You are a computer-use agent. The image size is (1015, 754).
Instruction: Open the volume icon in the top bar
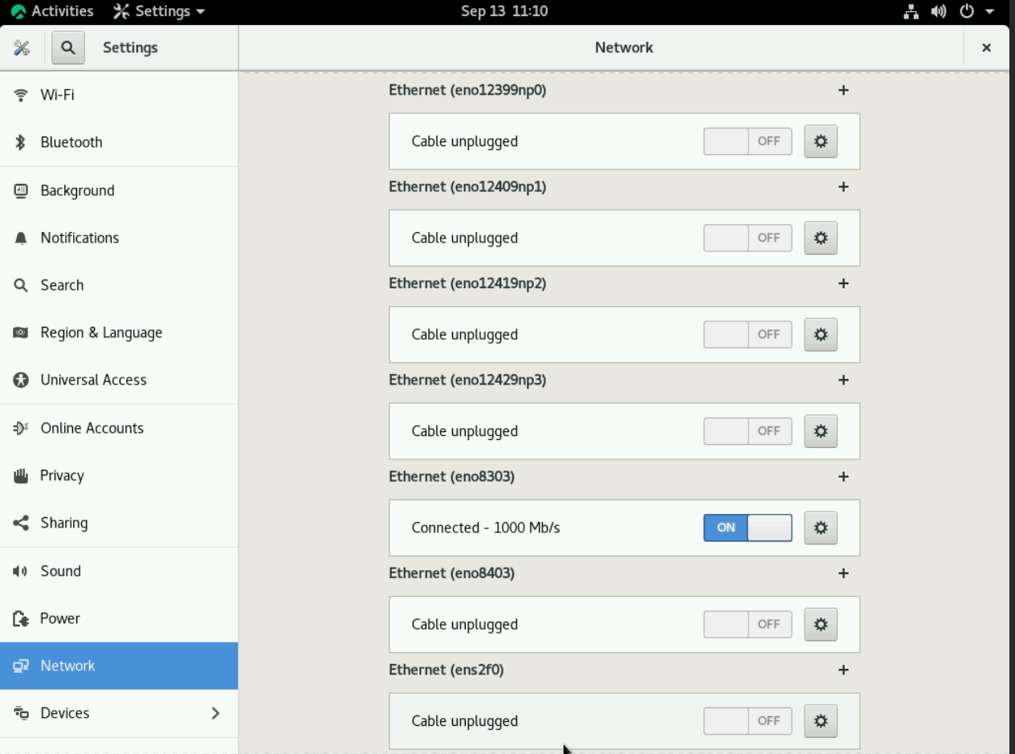click(x=938, y=11)
